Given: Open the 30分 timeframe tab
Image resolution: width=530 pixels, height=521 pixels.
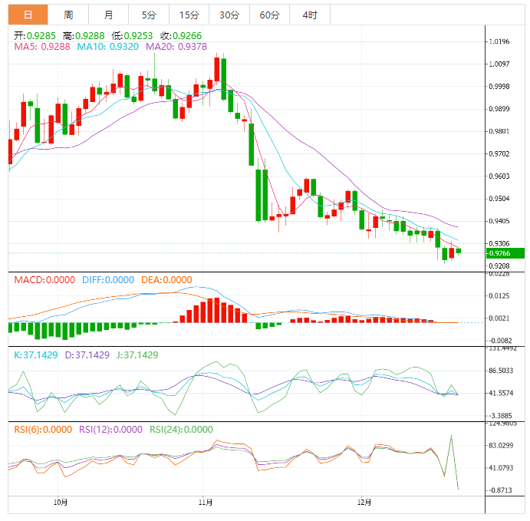Looking at the screenshot, I should coord(229,15).
